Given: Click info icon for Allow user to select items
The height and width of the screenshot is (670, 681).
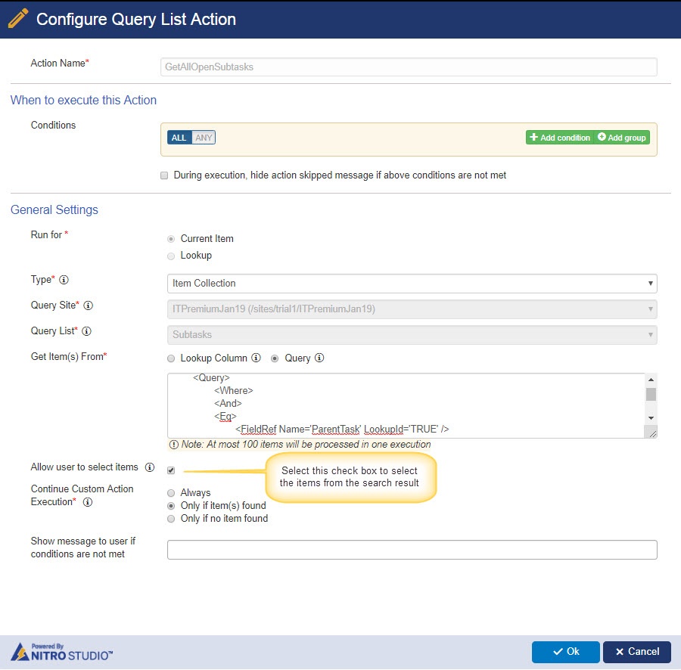Looking at the screenshot, I should pyautogui.click(x=150, y=467).
